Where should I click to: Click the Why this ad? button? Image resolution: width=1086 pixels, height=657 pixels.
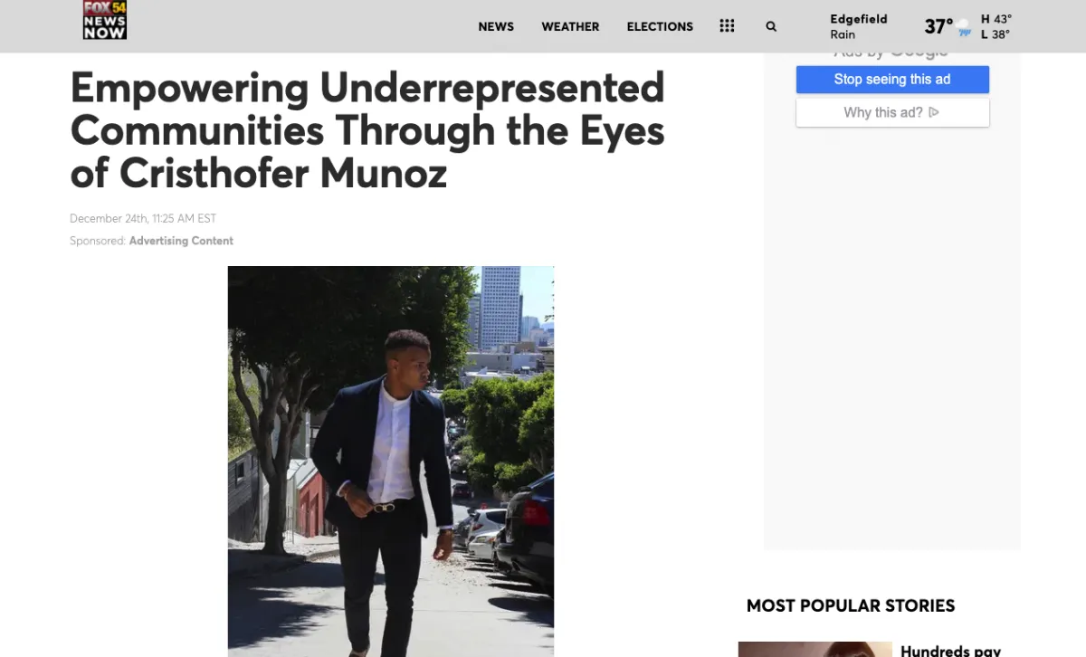(x=891, y=112)
